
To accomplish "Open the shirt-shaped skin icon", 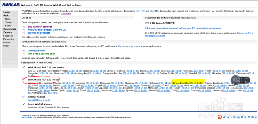I will [242, 117].
